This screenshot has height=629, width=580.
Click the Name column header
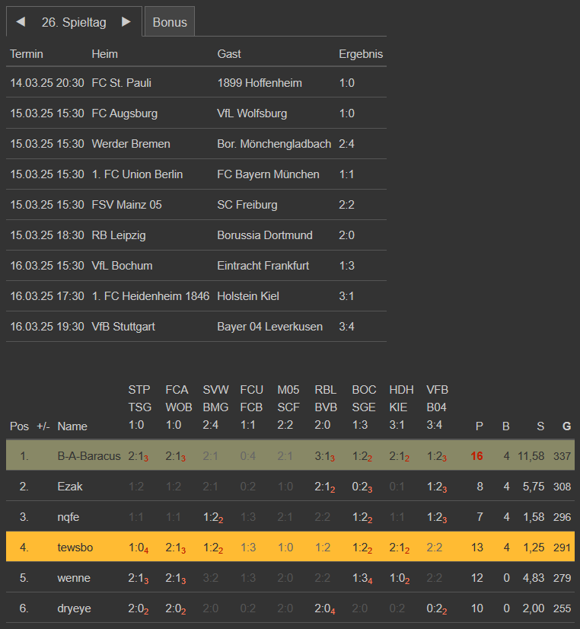tap(72, 426)
